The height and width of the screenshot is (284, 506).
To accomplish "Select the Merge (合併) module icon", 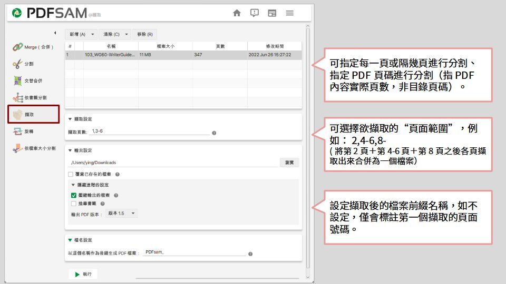I will 17,47.
